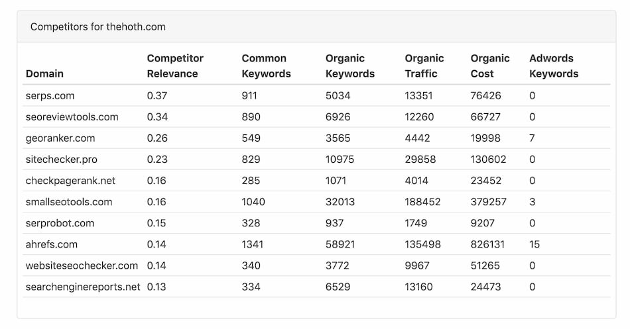Select the Organic Keywords header

pyautogui.click(x=350, y=66)
